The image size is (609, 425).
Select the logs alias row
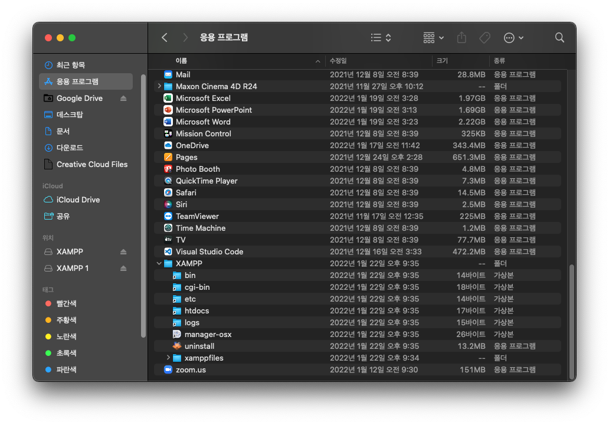coord(358,322)
